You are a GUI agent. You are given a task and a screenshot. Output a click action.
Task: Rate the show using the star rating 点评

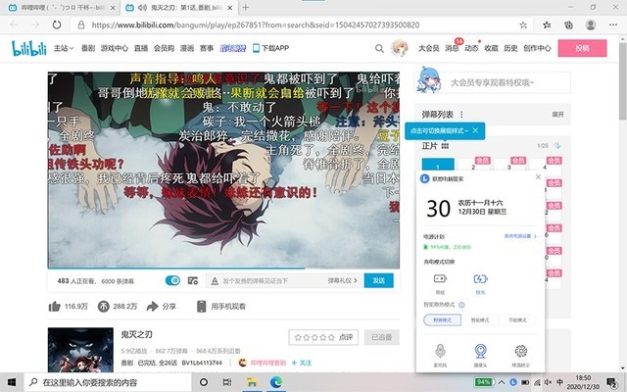pos(323,337)
